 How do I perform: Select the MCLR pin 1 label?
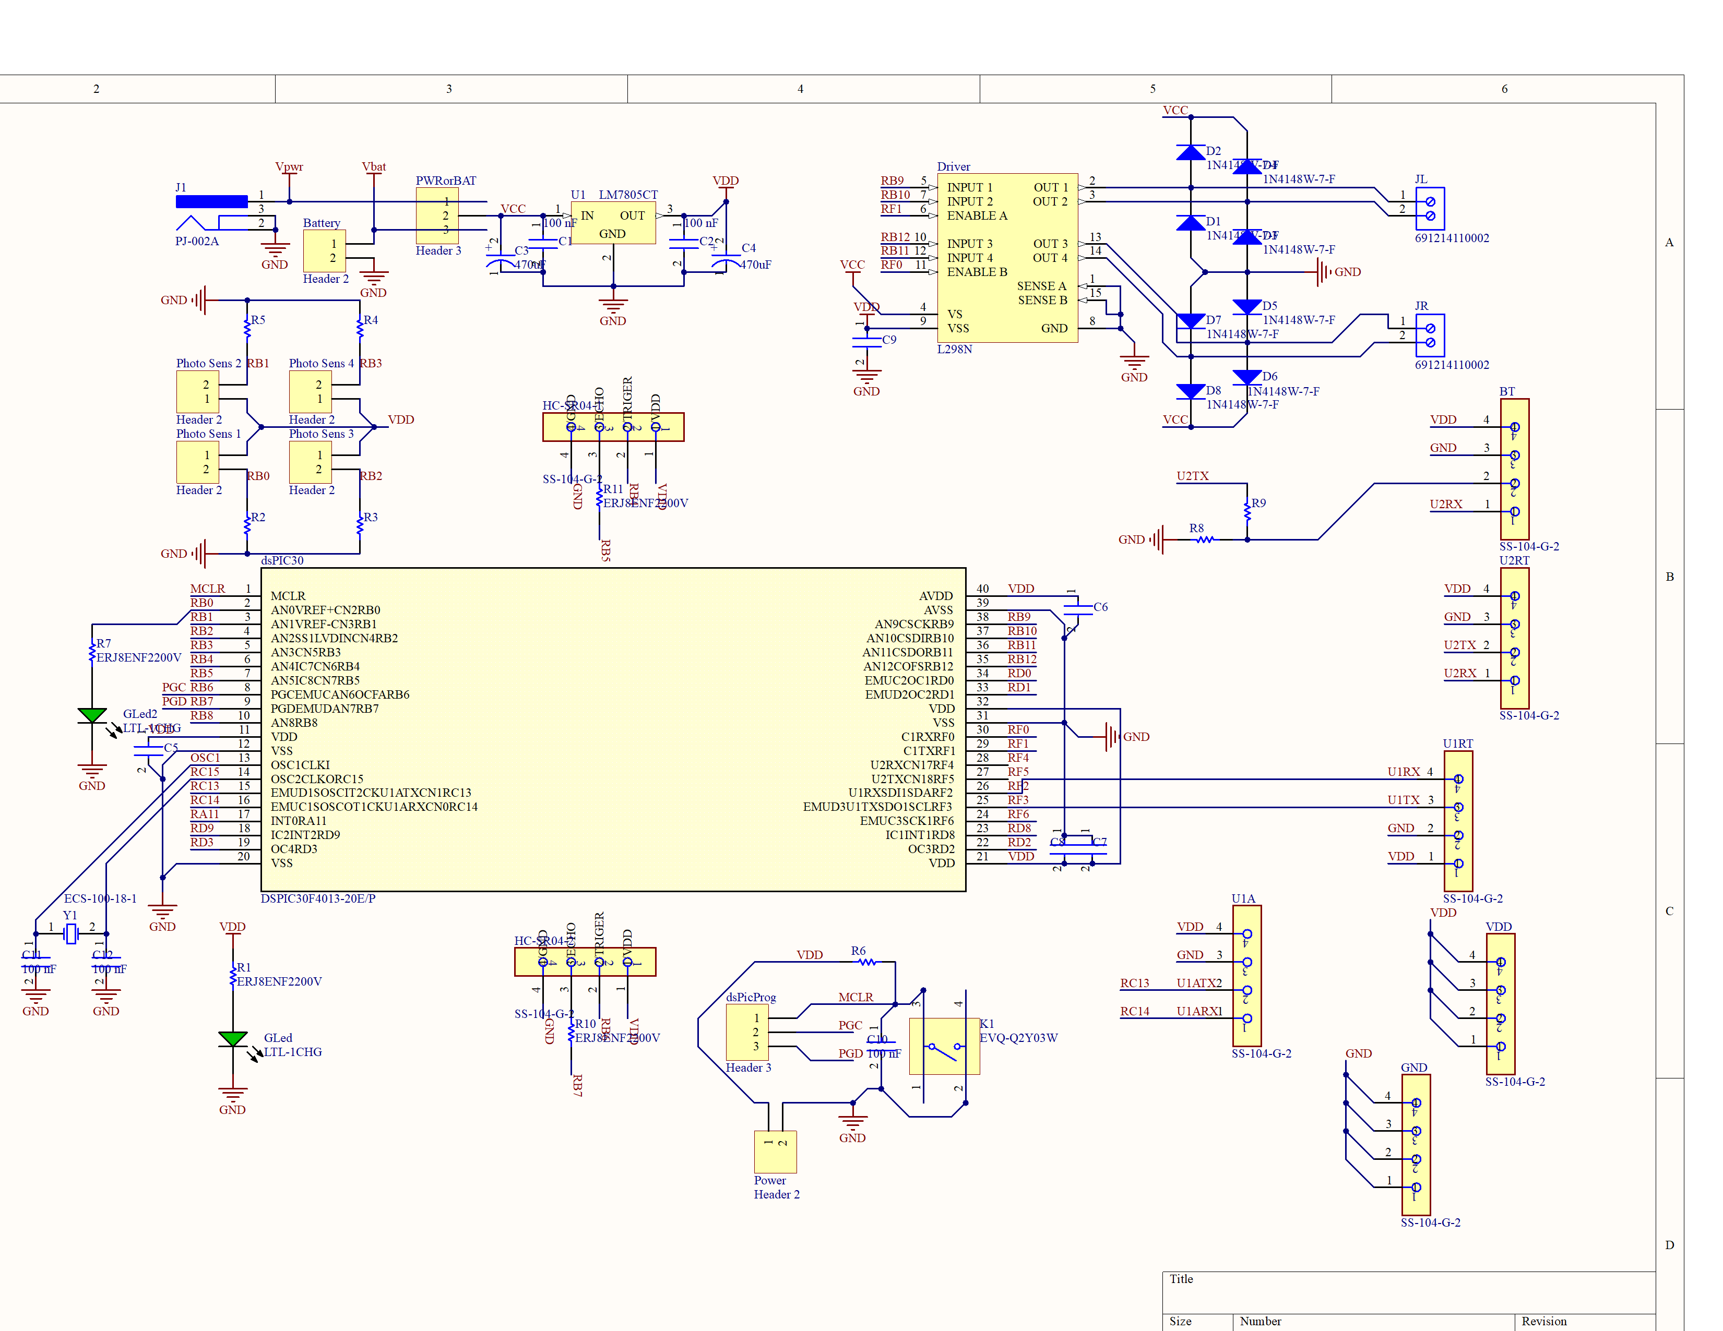208,589
